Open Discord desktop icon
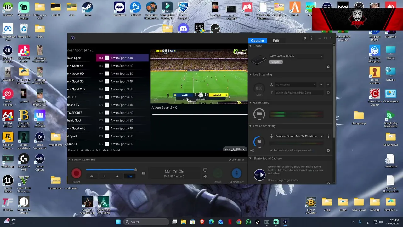The image size is (403, 227). pos(183,28)
